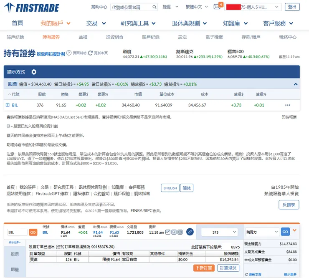Click the refresh page icon beside 更新本頁 next to the heading

[90, 53]
